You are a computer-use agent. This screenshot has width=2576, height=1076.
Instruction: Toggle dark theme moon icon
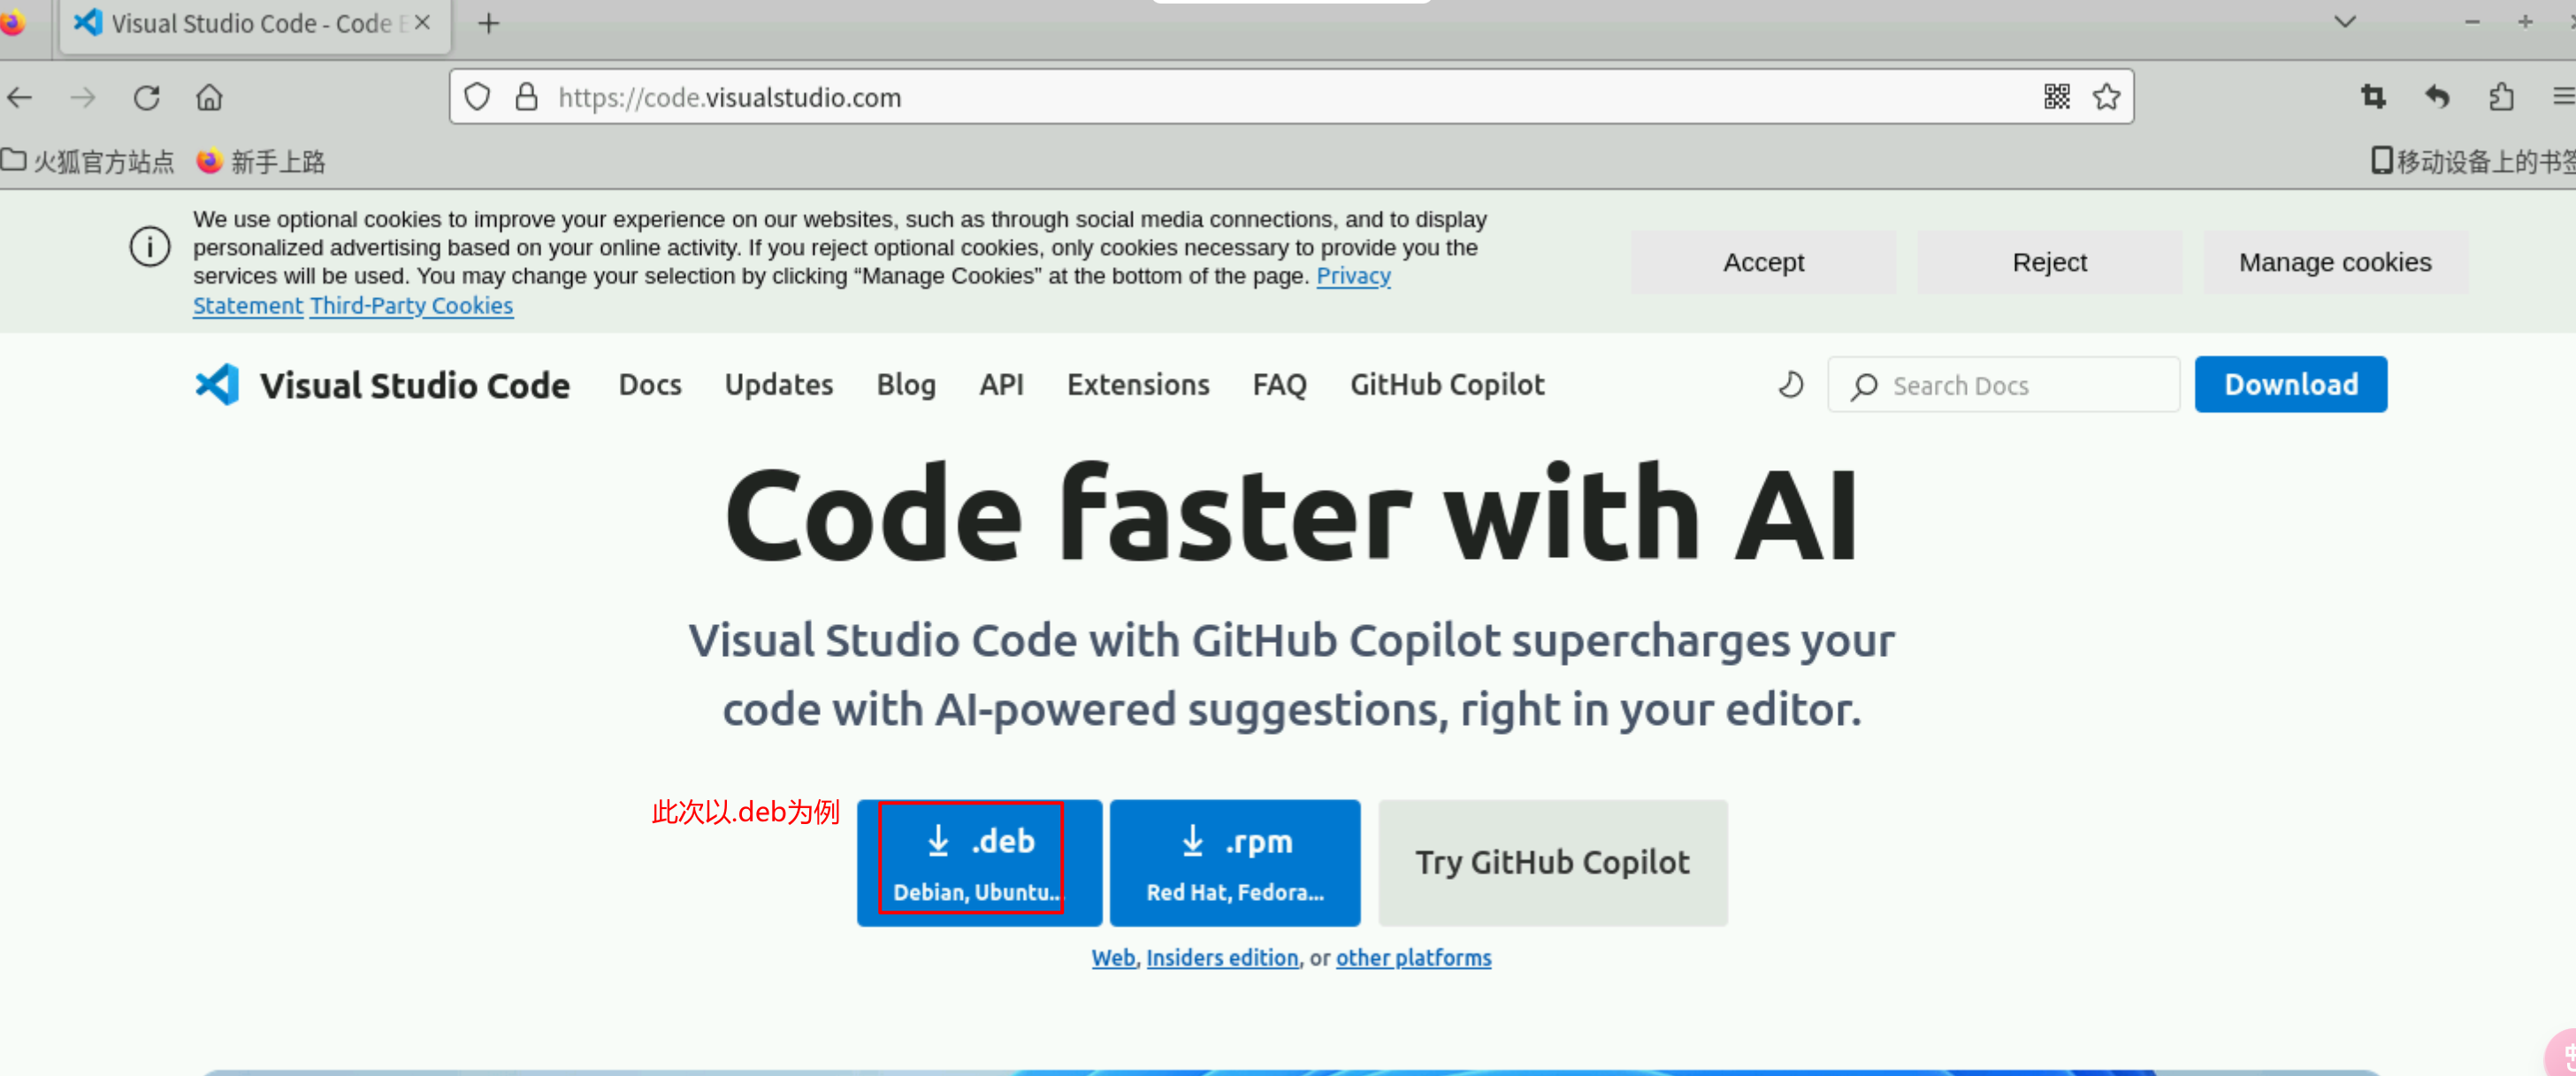point(1790,385)
